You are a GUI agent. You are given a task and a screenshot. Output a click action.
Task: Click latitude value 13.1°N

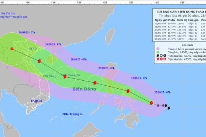click(x=172, y=27)
